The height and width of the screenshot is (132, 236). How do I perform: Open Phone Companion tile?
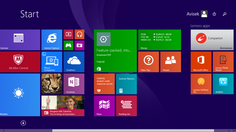pos(52,62)
